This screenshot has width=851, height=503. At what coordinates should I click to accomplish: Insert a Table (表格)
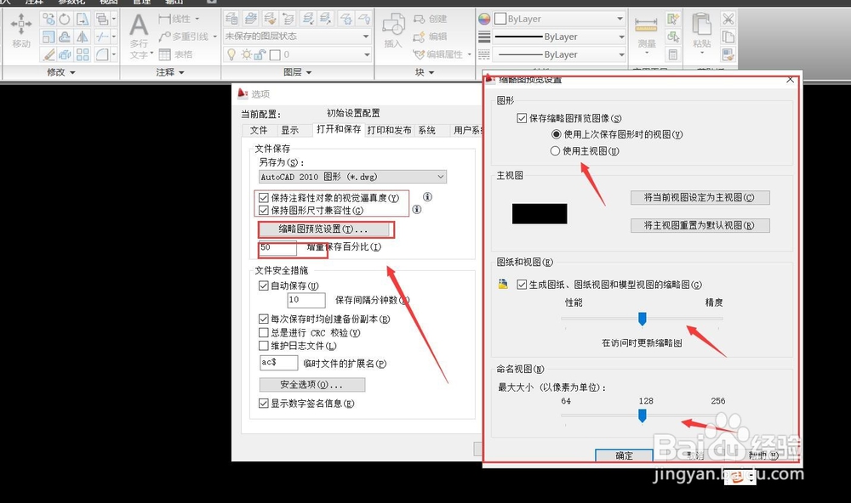(x=175, y=54)
